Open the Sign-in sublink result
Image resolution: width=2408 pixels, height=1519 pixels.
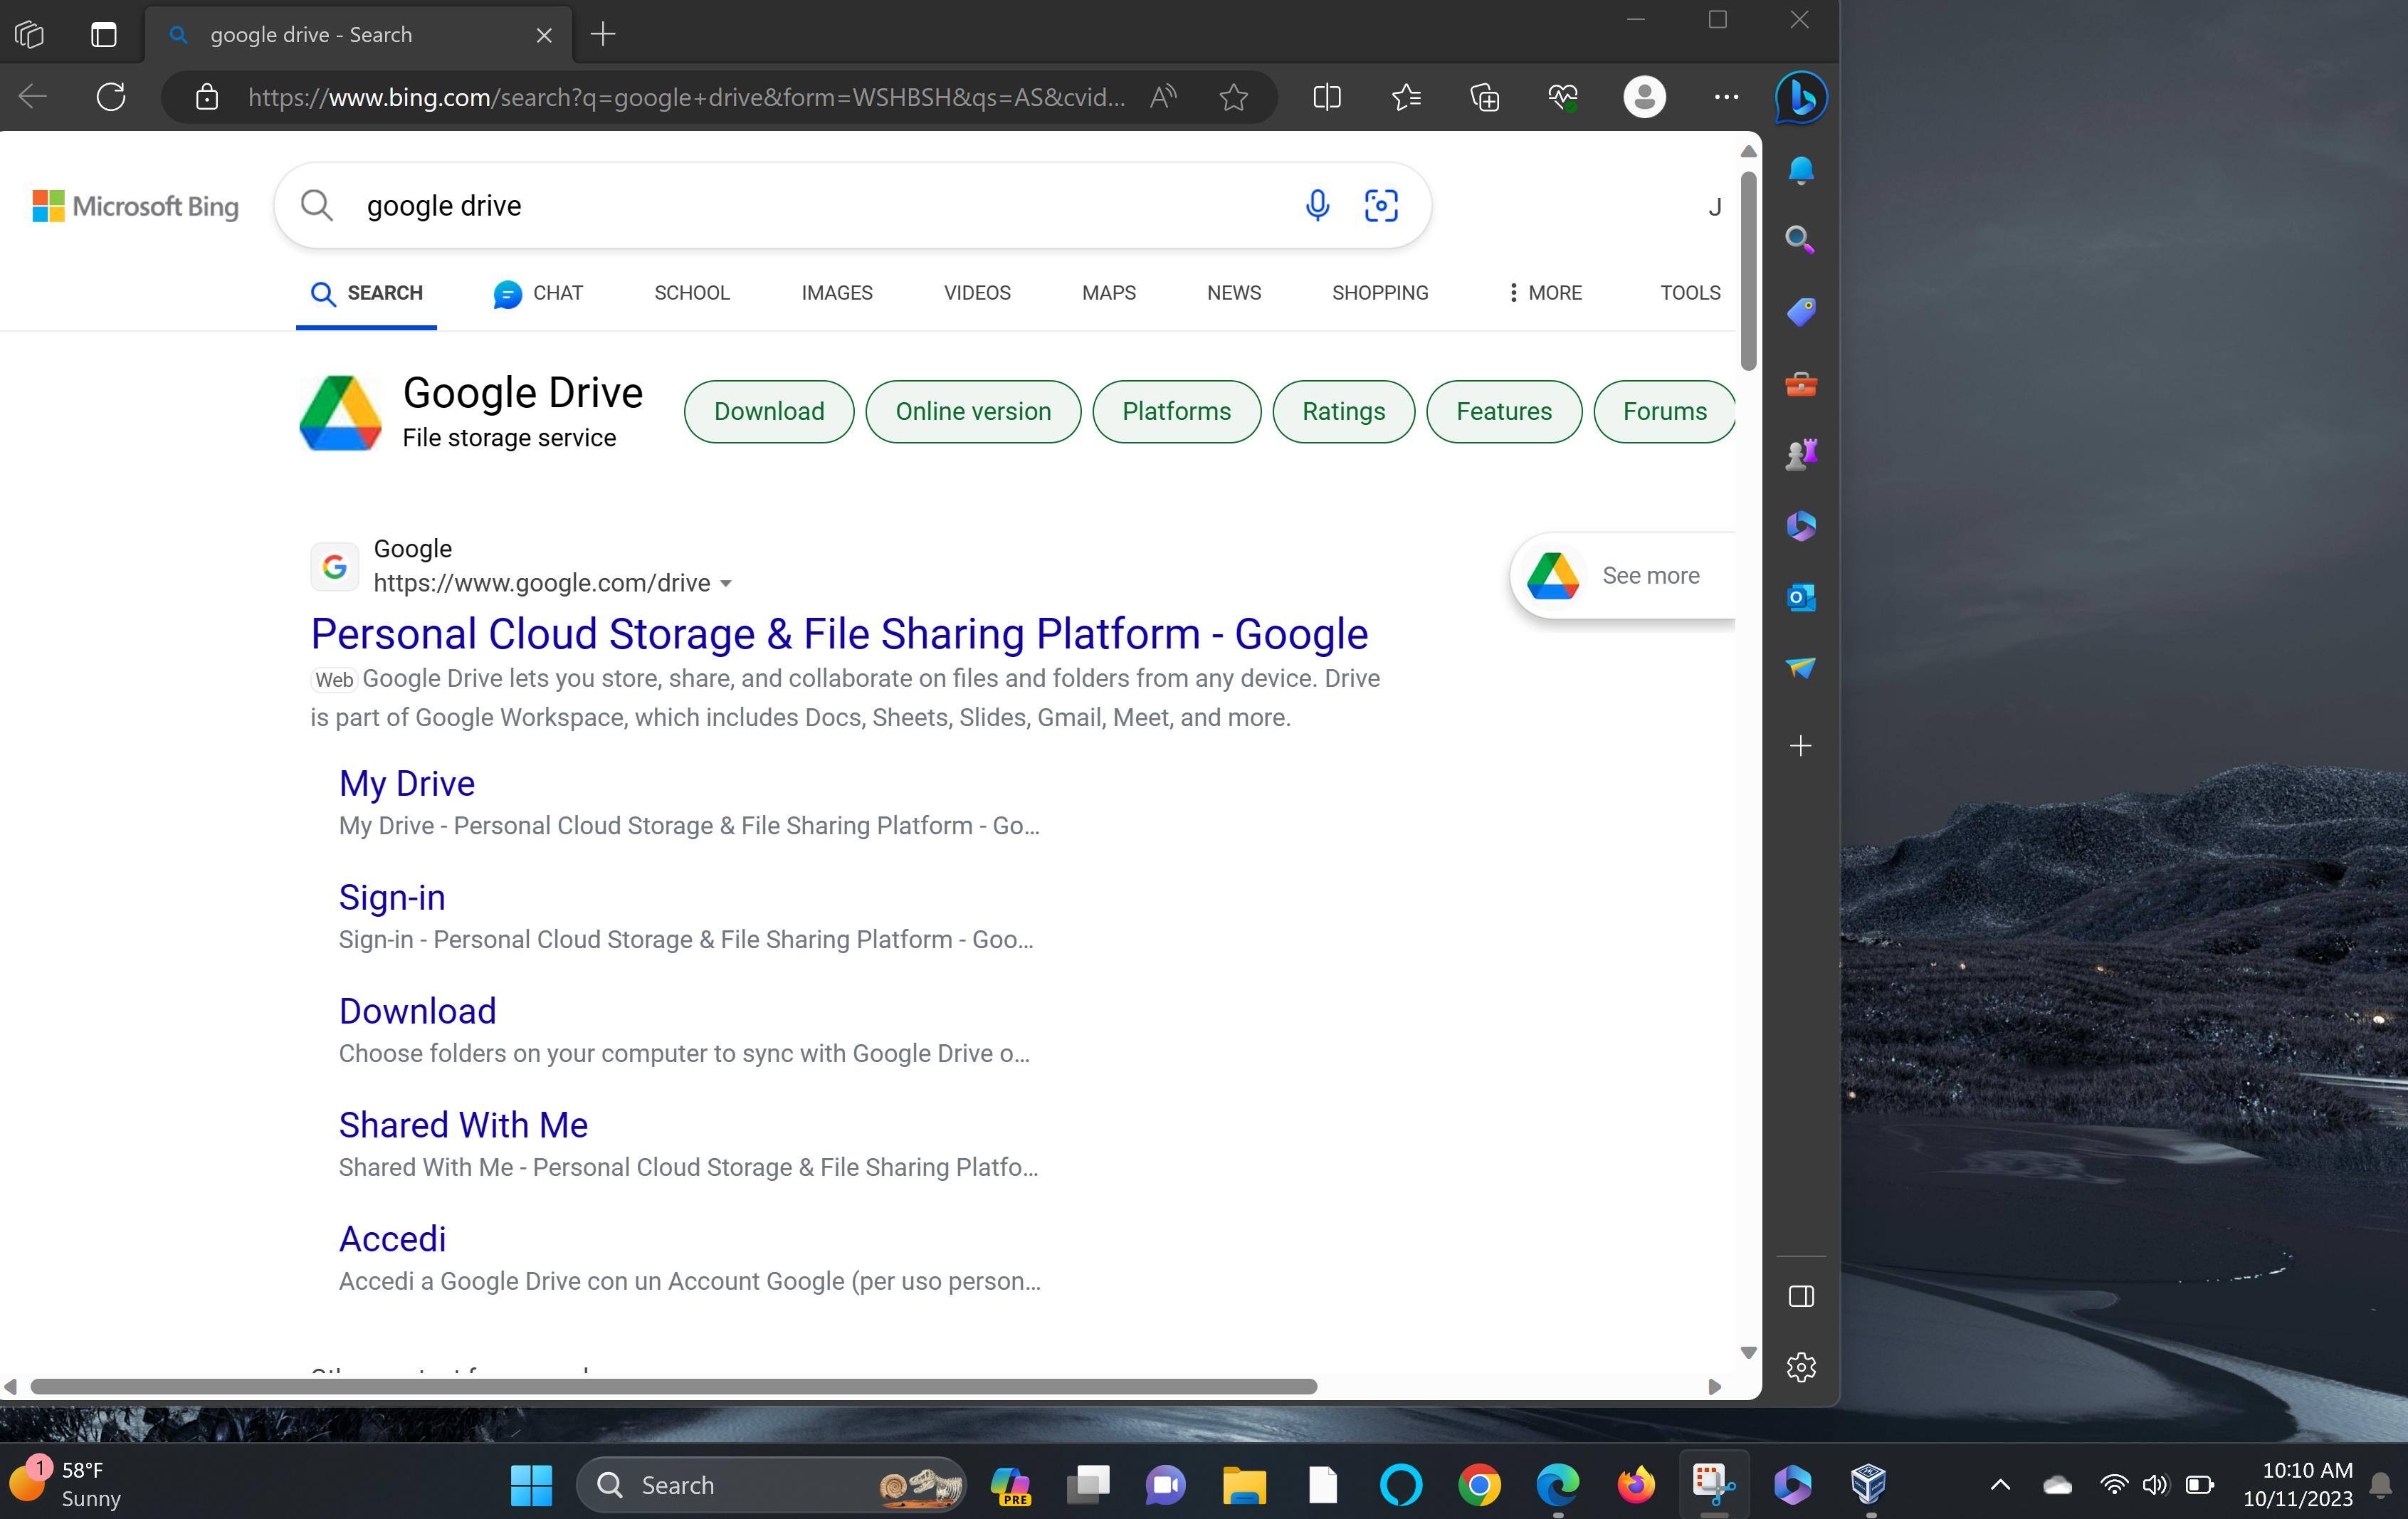click(x=392, y=897)
